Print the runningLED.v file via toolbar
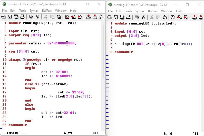 [22, 17]
